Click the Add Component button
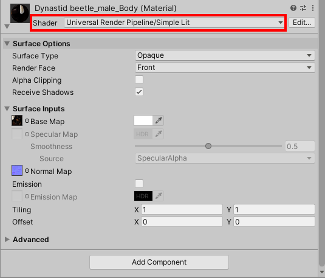 point(159,262)
